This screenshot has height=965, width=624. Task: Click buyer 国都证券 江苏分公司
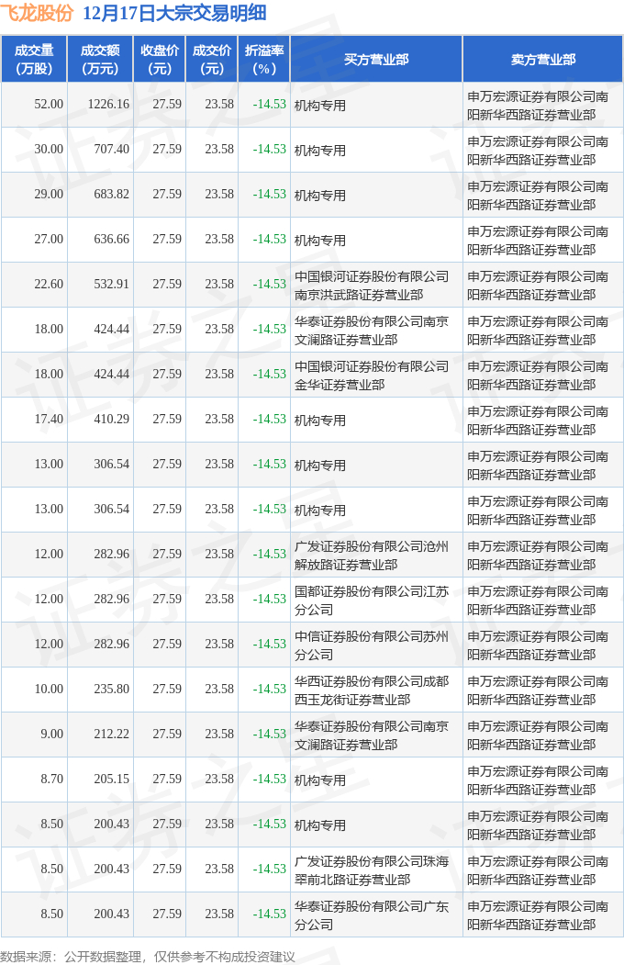pyautogui.click(x=372, y=600)
